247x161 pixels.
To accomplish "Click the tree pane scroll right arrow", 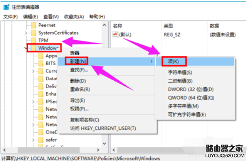I will point(98,150).
